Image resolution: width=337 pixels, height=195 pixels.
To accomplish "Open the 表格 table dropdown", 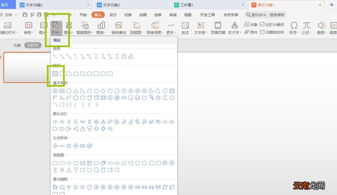I will point(29,28).
